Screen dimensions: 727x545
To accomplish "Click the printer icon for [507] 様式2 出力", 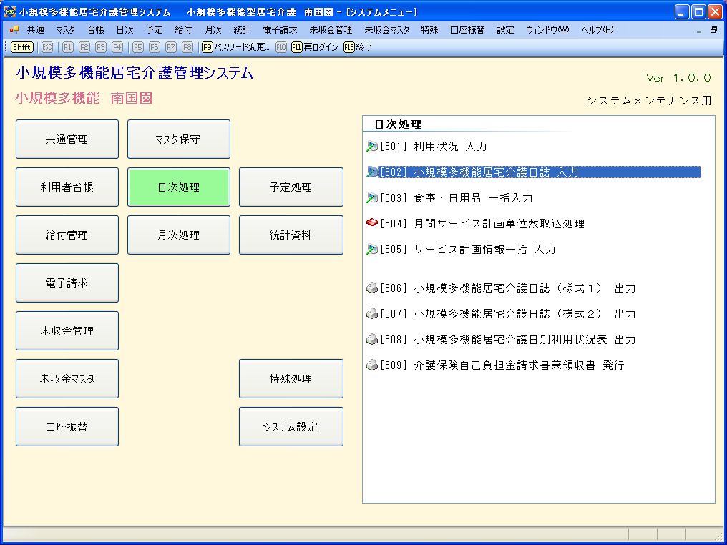I will point(371,314).
